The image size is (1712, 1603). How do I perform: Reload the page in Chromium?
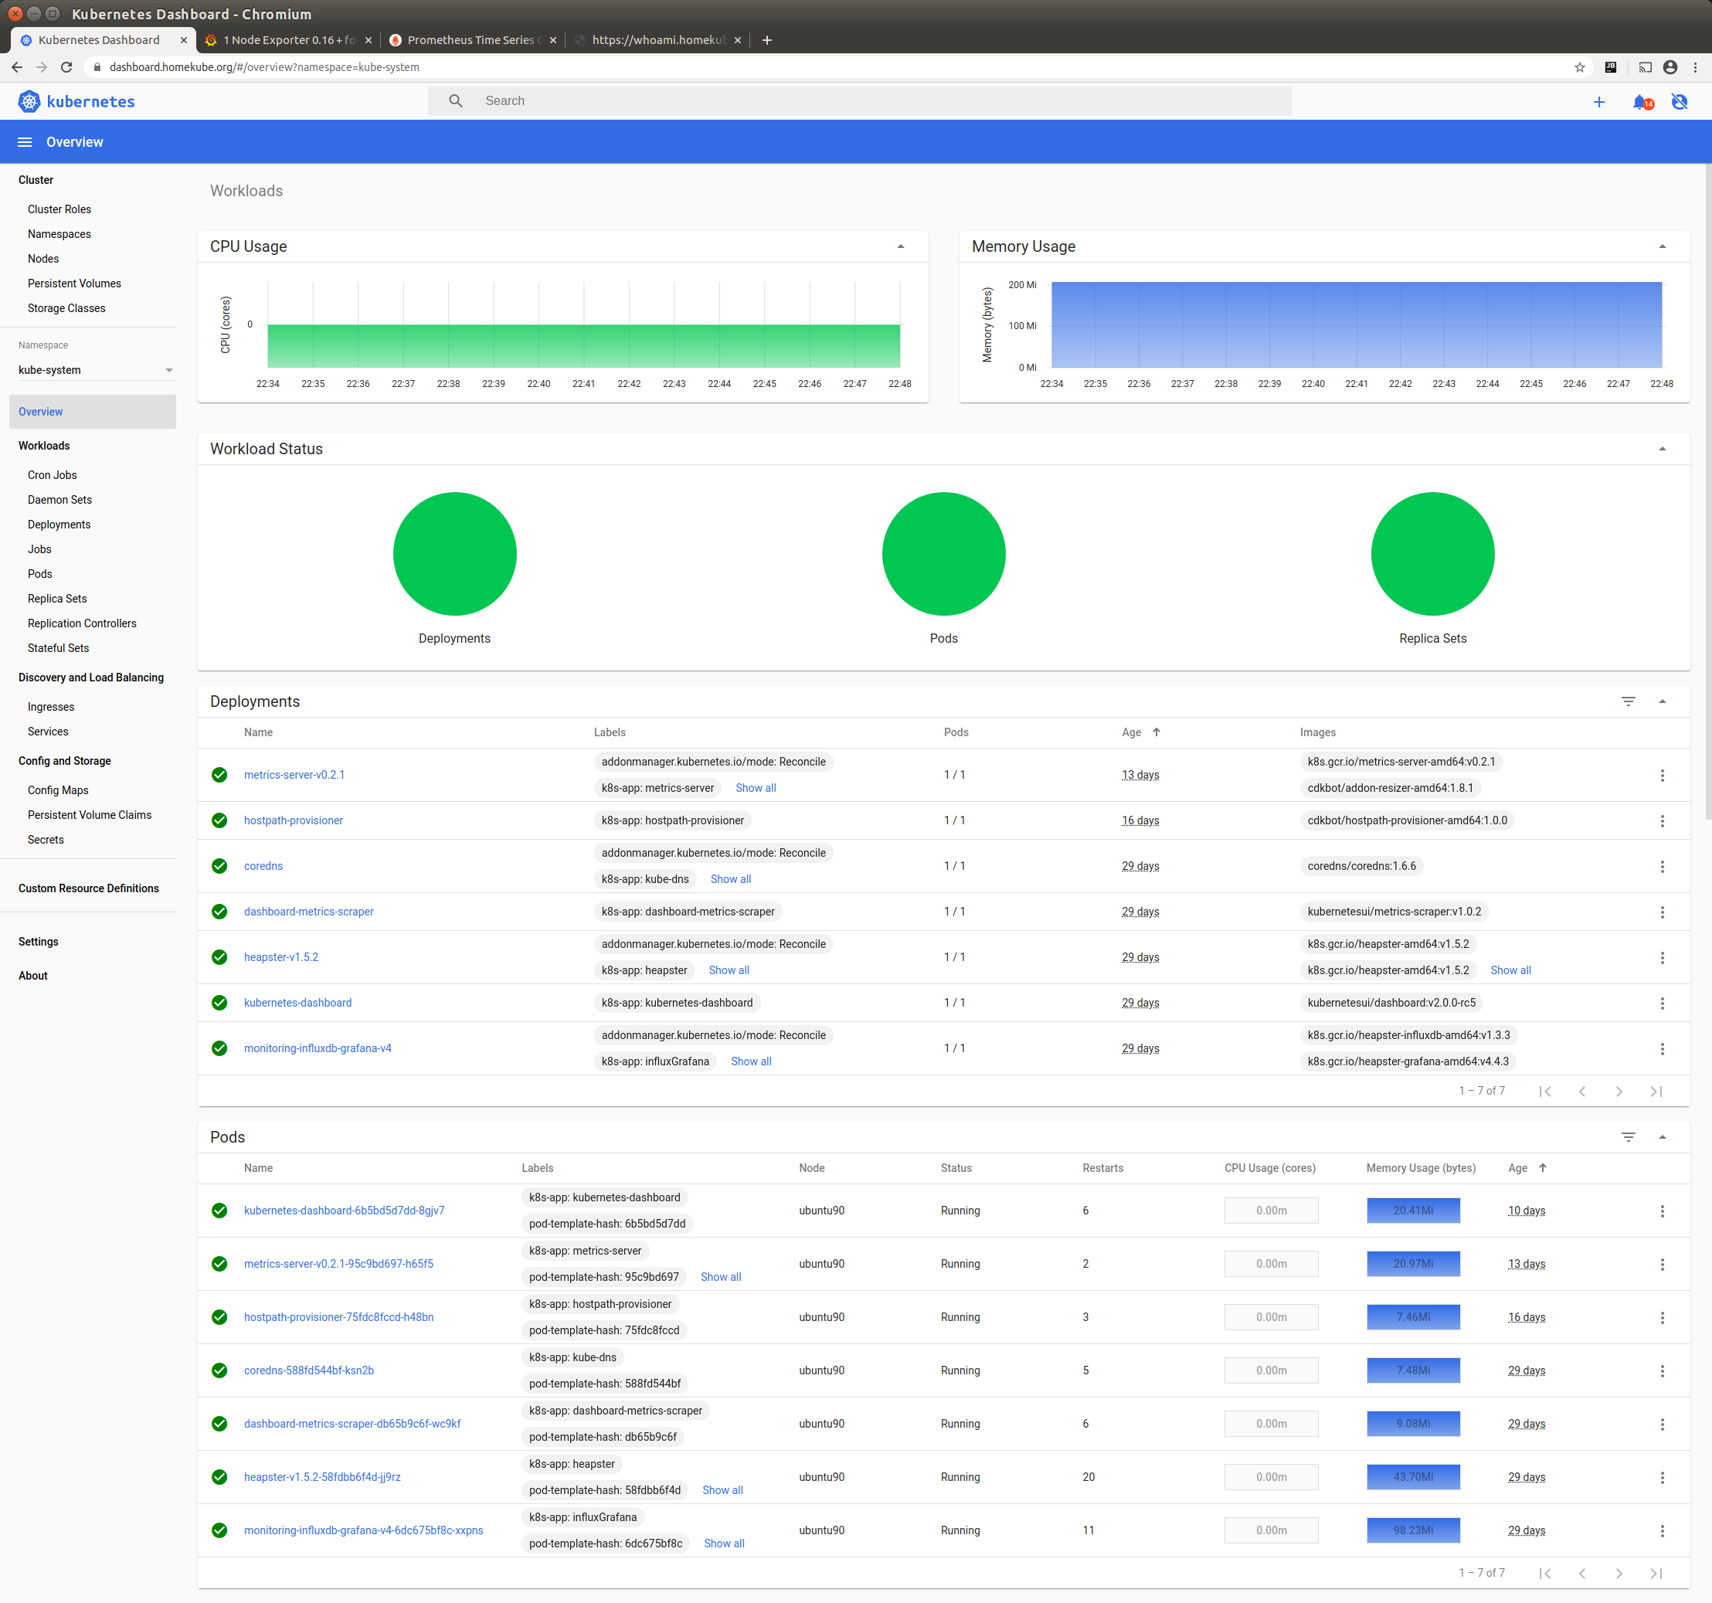(66, 67)
